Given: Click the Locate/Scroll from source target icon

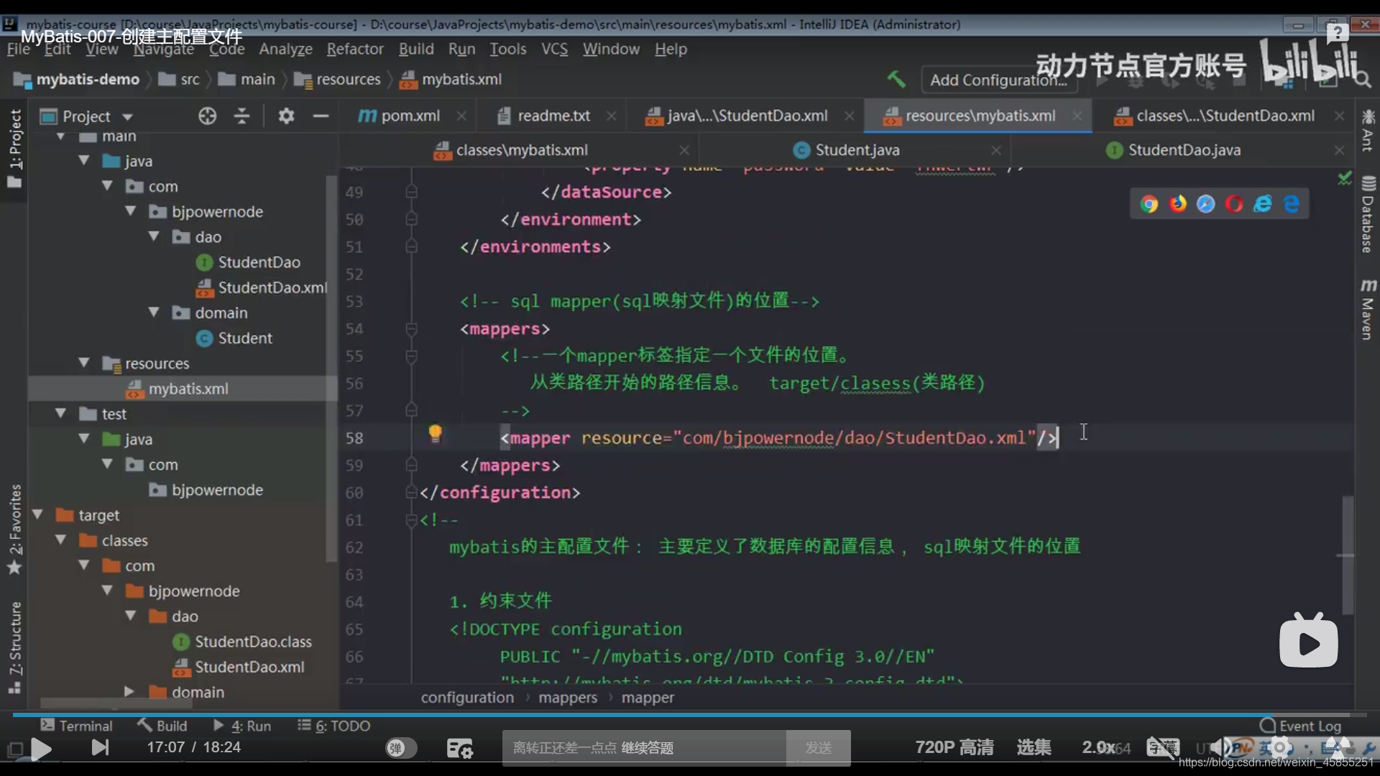Looking at the screenshot, I should (x=207, y=116).
